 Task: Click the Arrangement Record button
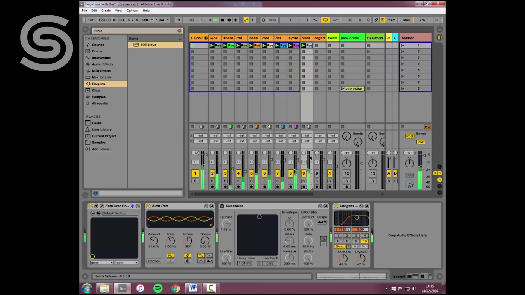coord(229,20)
